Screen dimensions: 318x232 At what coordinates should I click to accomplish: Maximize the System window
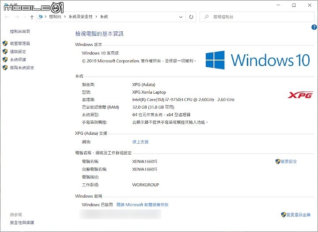(294, 5)
